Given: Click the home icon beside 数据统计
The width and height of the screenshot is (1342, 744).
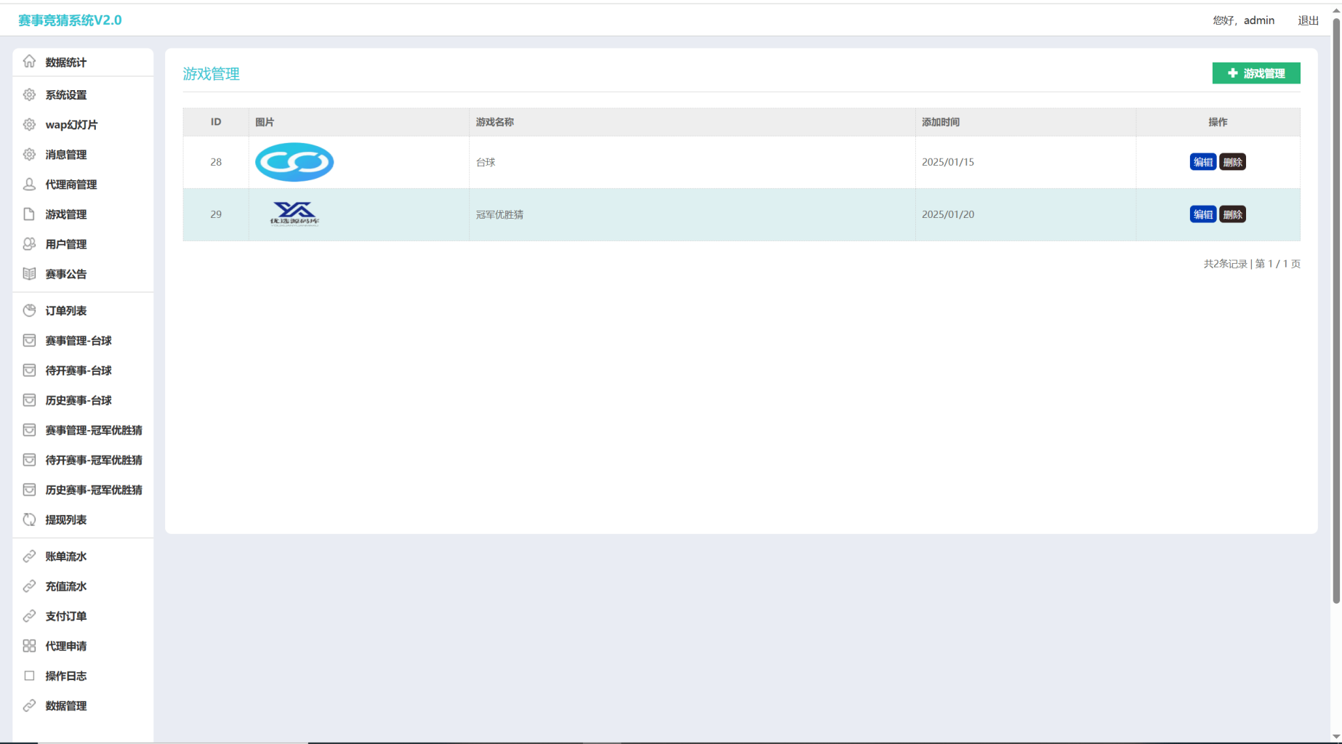Looking at the screenshot, I should tap(29, 62).
